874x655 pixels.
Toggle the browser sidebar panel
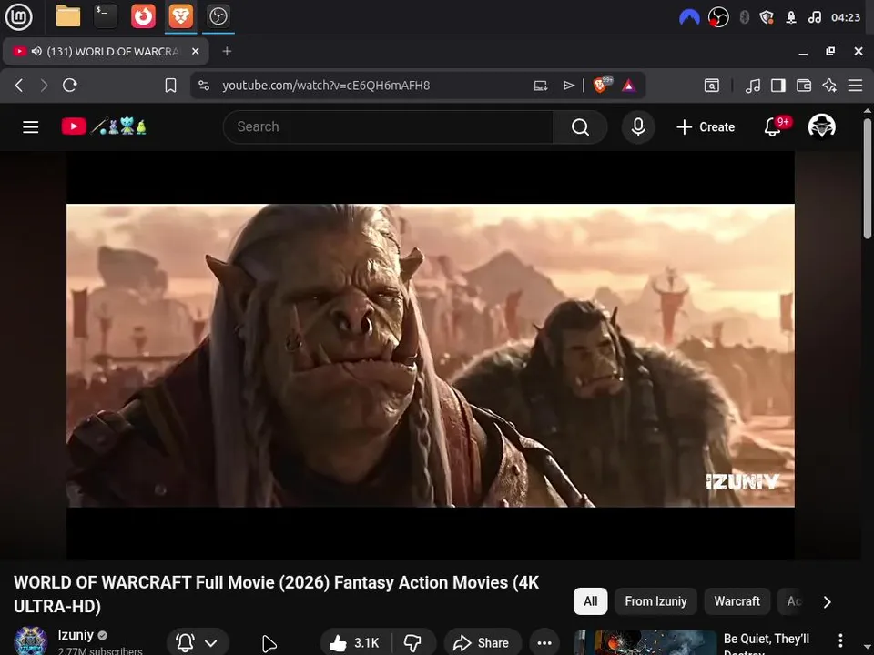point(778,86)
